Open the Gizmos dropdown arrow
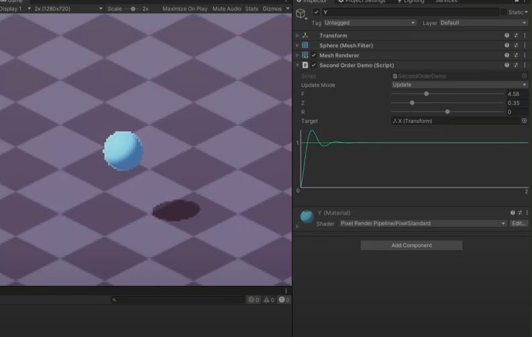The height and width of the screenshot is (337, 532). [x=288, y=9]
